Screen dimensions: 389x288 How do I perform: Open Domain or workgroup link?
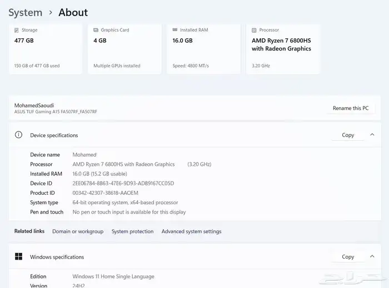click(78, 231)
